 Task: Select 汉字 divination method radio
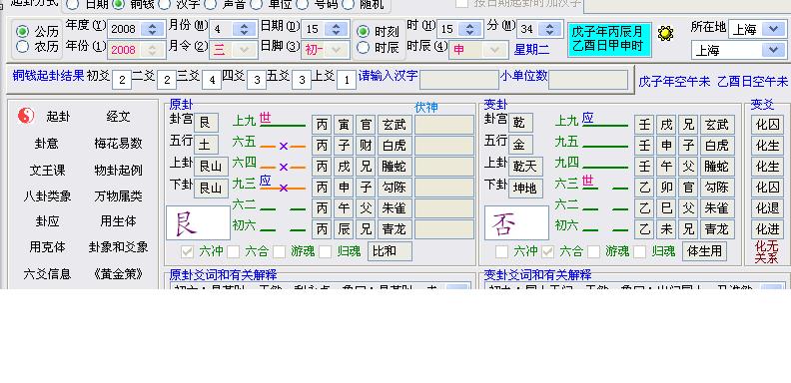click(x=165, y=5)
